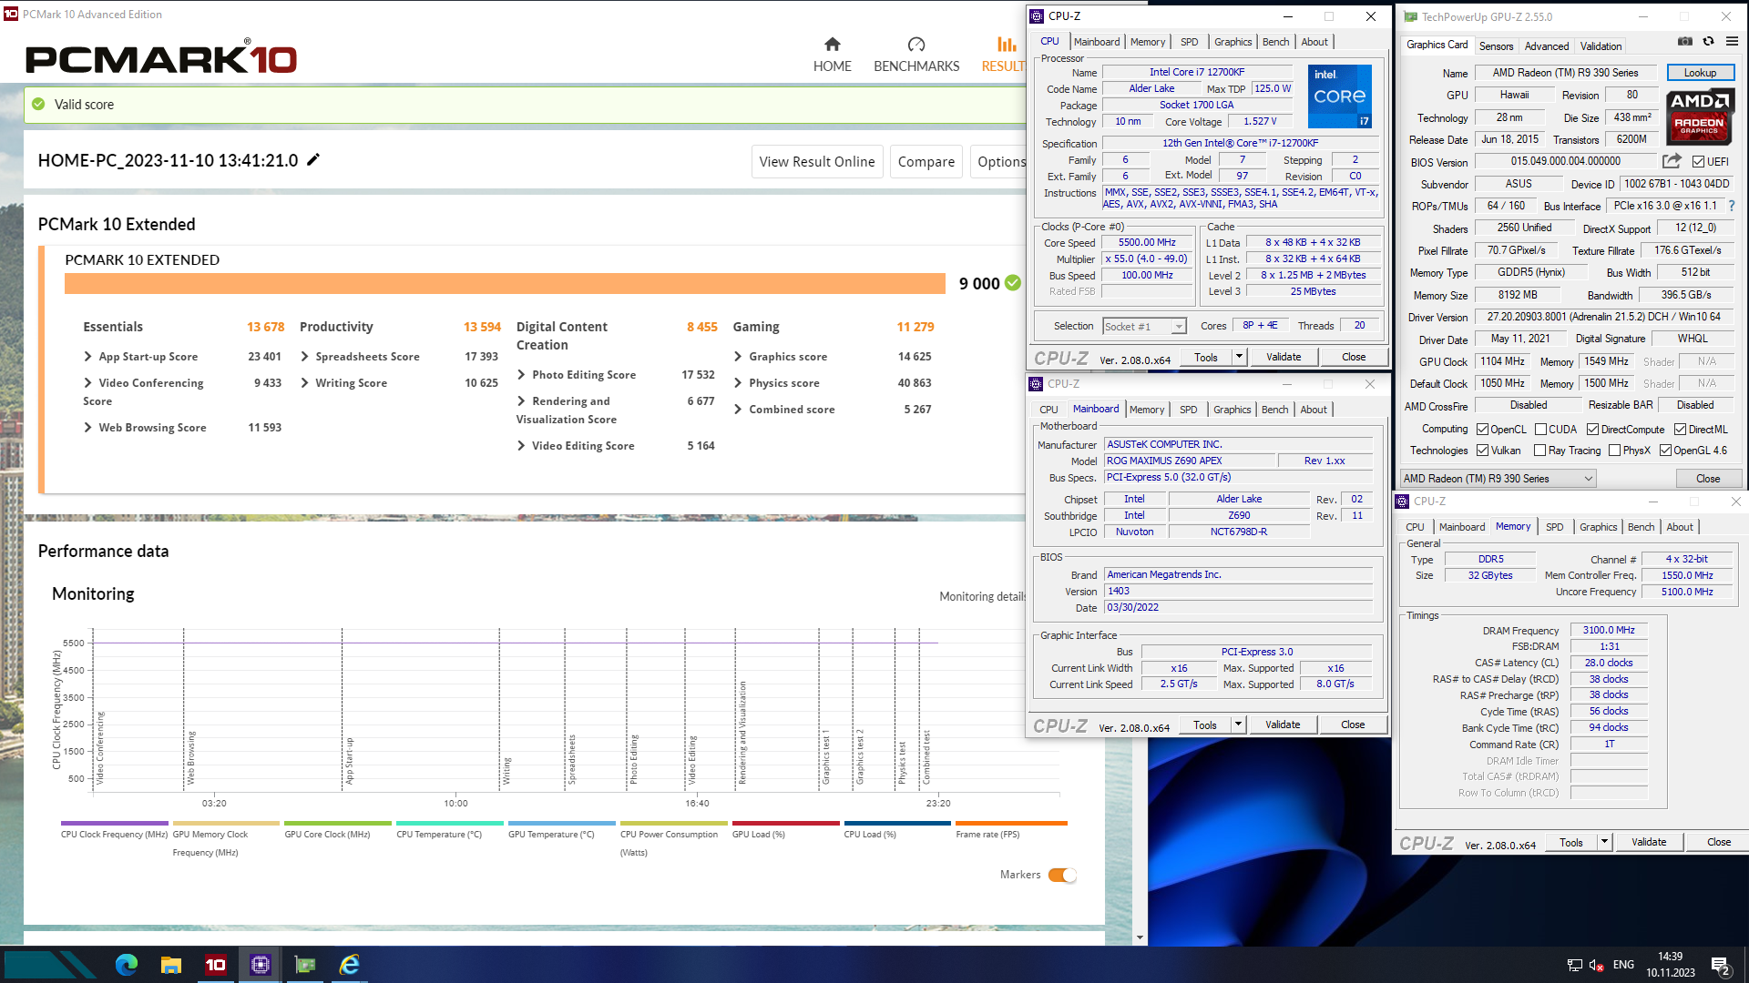Toggle UEFI checkbox in GPU-Z
Screen dimensions: 1749x983
[x=1698, y=161]
